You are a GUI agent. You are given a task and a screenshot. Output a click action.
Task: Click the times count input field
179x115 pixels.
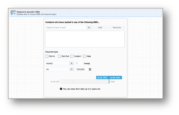click(x=79, y=63)
